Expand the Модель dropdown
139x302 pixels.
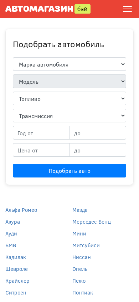click(x=69, y=81)
